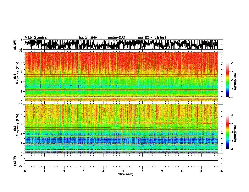
Task: Click the "start UT = 18:20:1" header text
Action: (x=152, y=38)
